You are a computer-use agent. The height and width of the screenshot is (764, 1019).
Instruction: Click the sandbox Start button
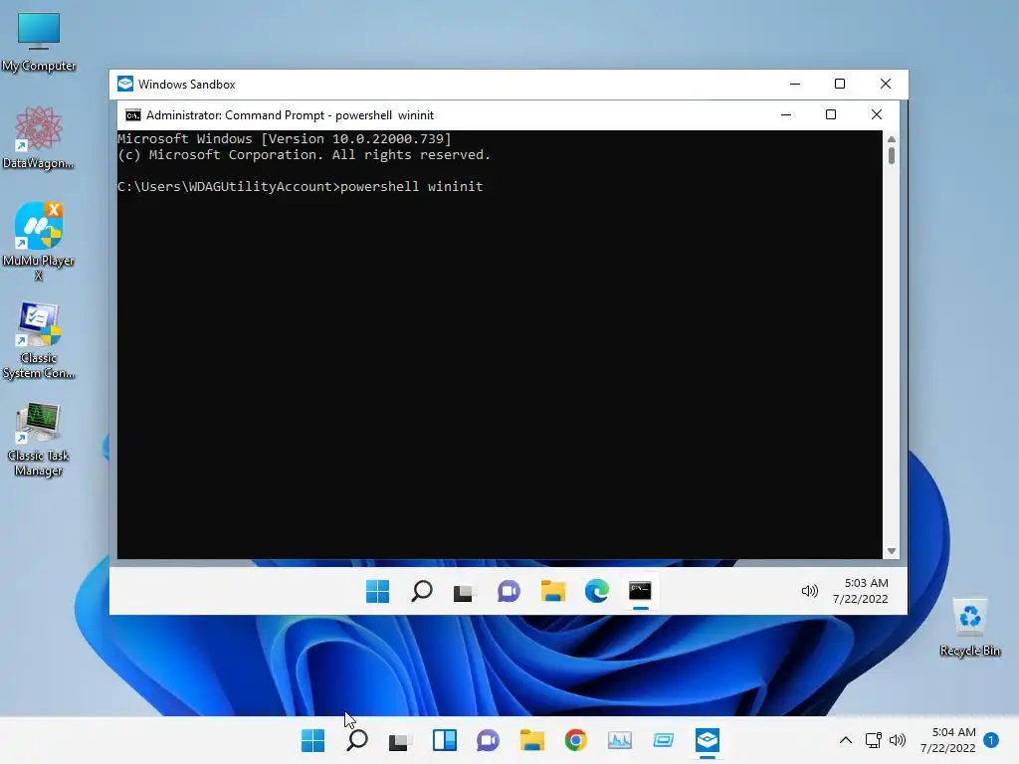click(x=377, y=591)
